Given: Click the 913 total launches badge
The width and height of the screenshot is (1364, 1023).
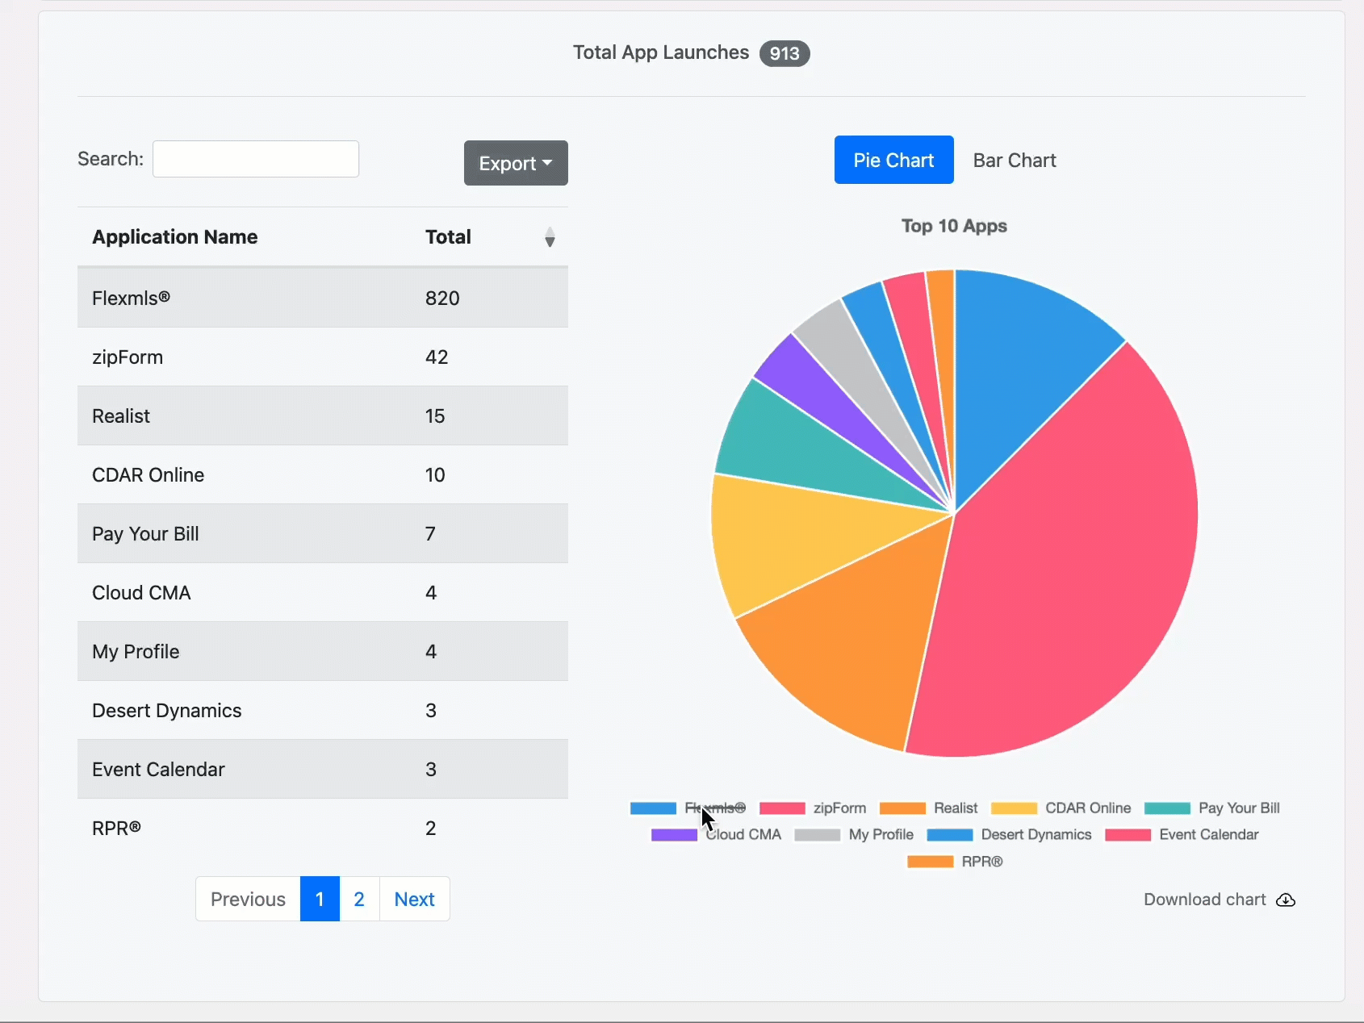Looking at the screenshot, I should [785, 53].
